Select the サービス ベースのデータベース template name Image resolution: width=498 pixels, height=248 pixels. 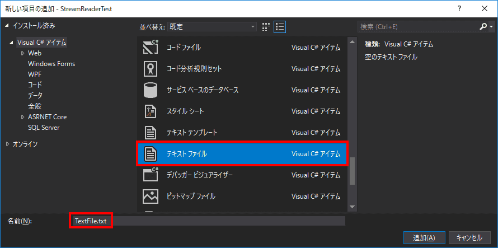click(x=203, y=90)
